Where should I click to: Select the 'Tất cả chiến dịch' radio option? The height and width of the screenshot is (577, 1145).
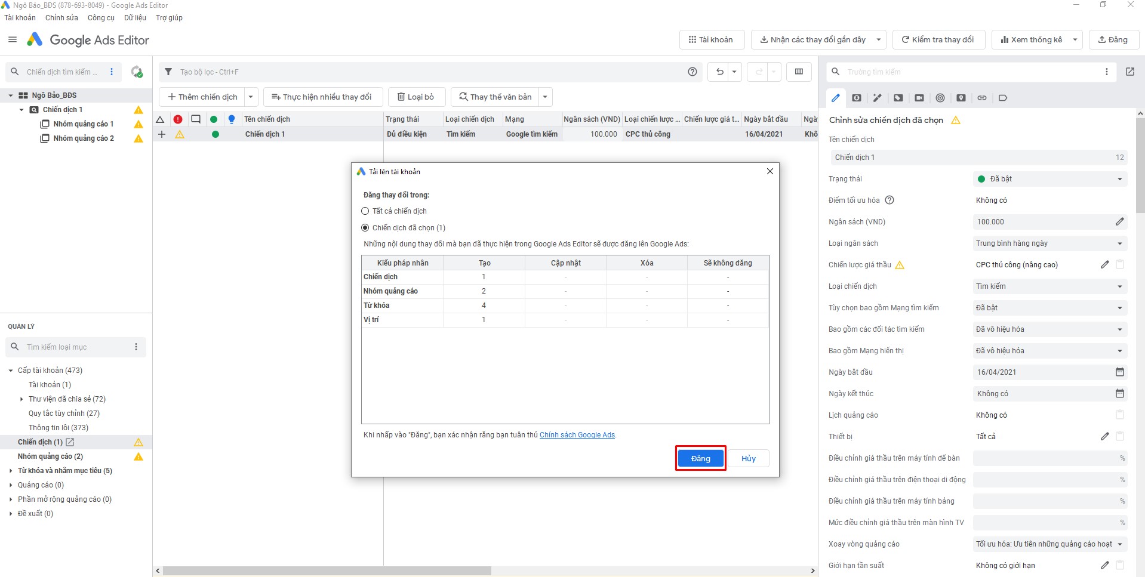tap(365, 211)
